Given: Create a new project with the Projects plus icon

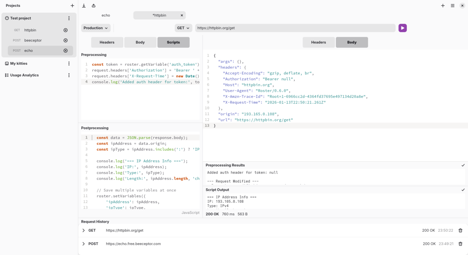Looking at the screenshot, I should pyautogui.click(x=72, y=5).
